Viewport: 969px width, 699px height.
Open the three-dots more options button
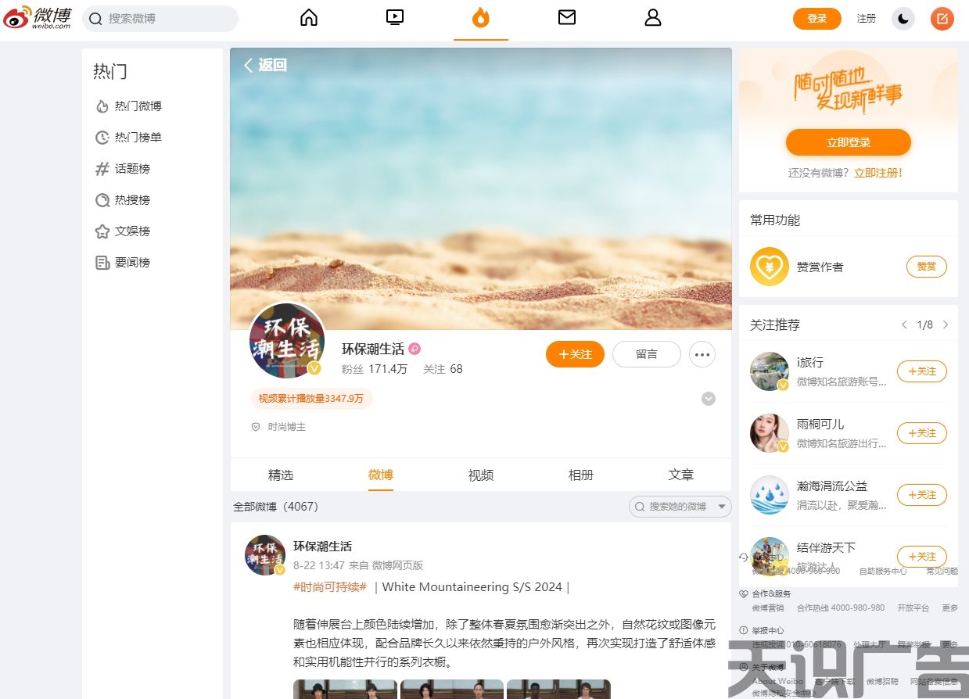pyautogui.click(x=702, y=354)
